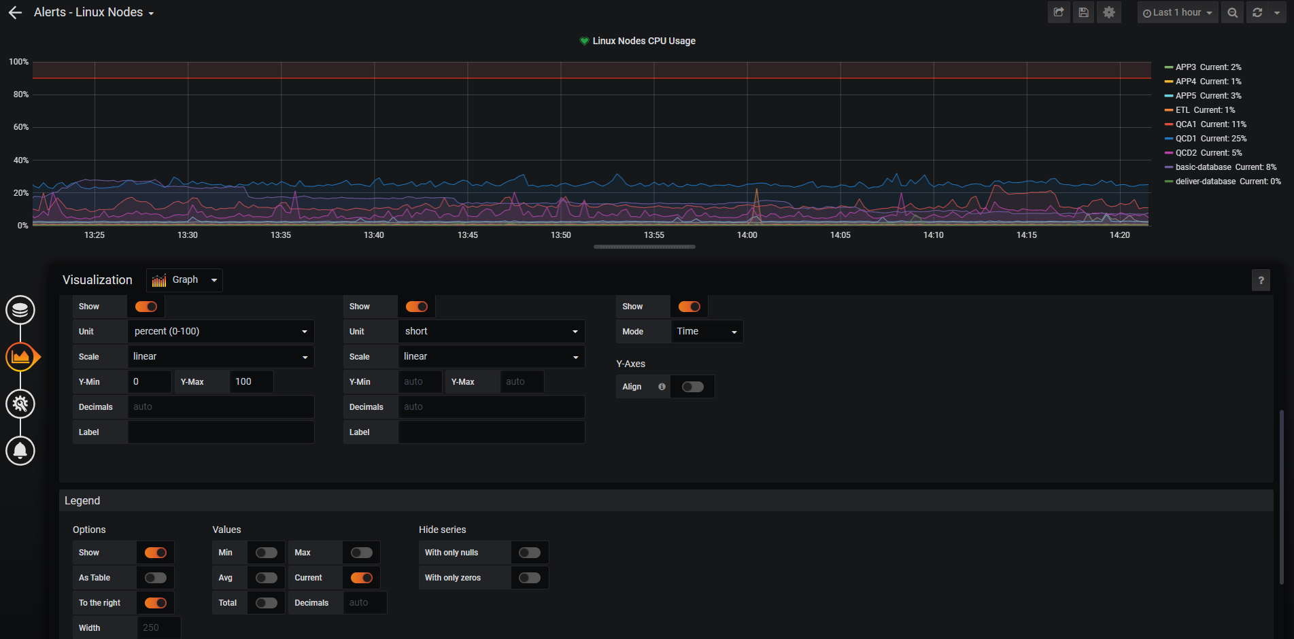Go back using the arrow icon

tap(15, 12)
